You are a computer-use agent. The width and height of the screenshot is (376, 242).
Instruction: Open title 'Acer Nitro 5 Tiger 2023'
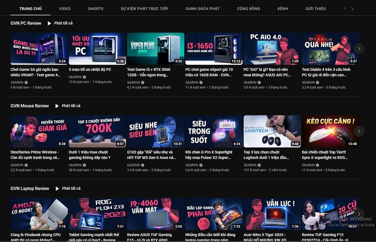click(x=265, y=237)
